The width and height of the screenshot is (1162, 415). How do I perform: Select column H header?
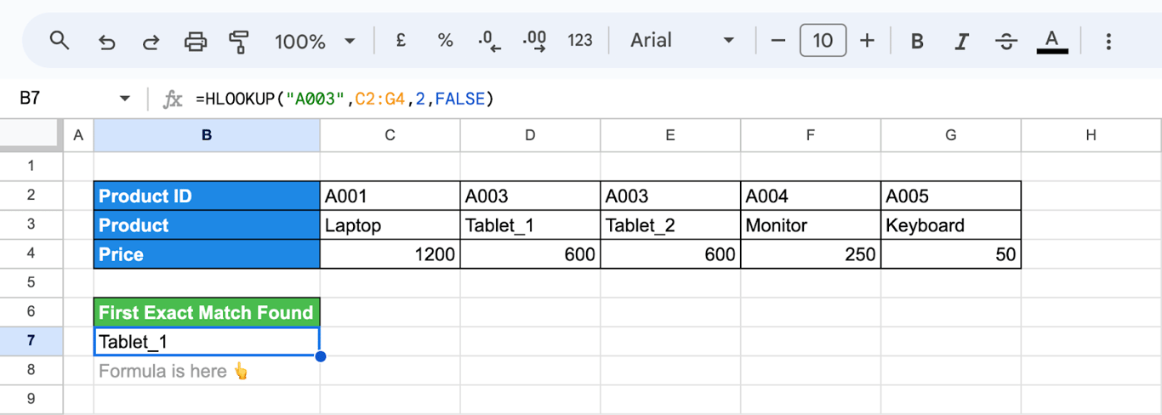[1091, 134]
